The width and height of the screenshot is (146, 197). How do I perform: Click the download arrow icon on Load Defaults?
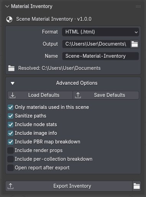(13, 95)
